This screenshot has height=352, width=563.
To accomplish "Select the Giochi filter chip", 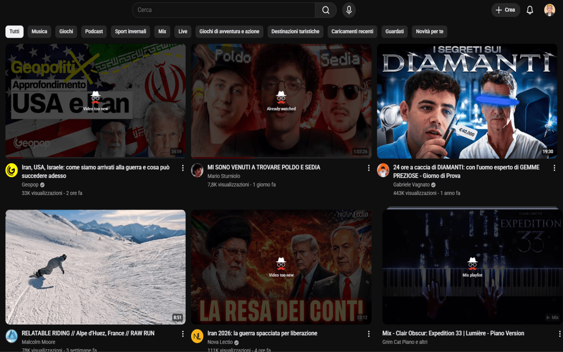I will click(66, 32).
